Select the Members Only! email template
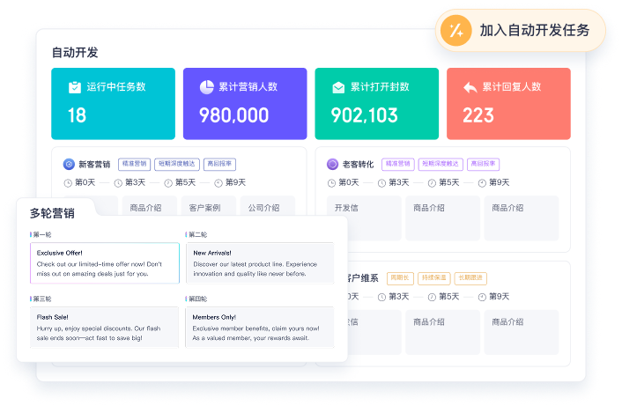The height and width of the screenshot is (406, 622). (x=260, y=328)
